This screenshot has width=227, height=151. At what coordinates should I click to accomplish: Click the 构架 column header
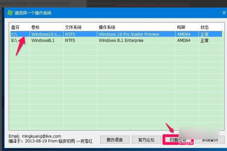pyautogui.click(x=187, y=27)
